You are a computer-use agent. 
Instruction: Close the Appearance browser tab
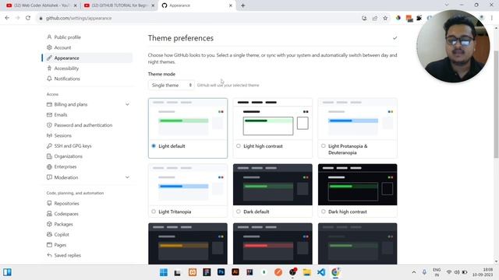(x=231, y=5)
